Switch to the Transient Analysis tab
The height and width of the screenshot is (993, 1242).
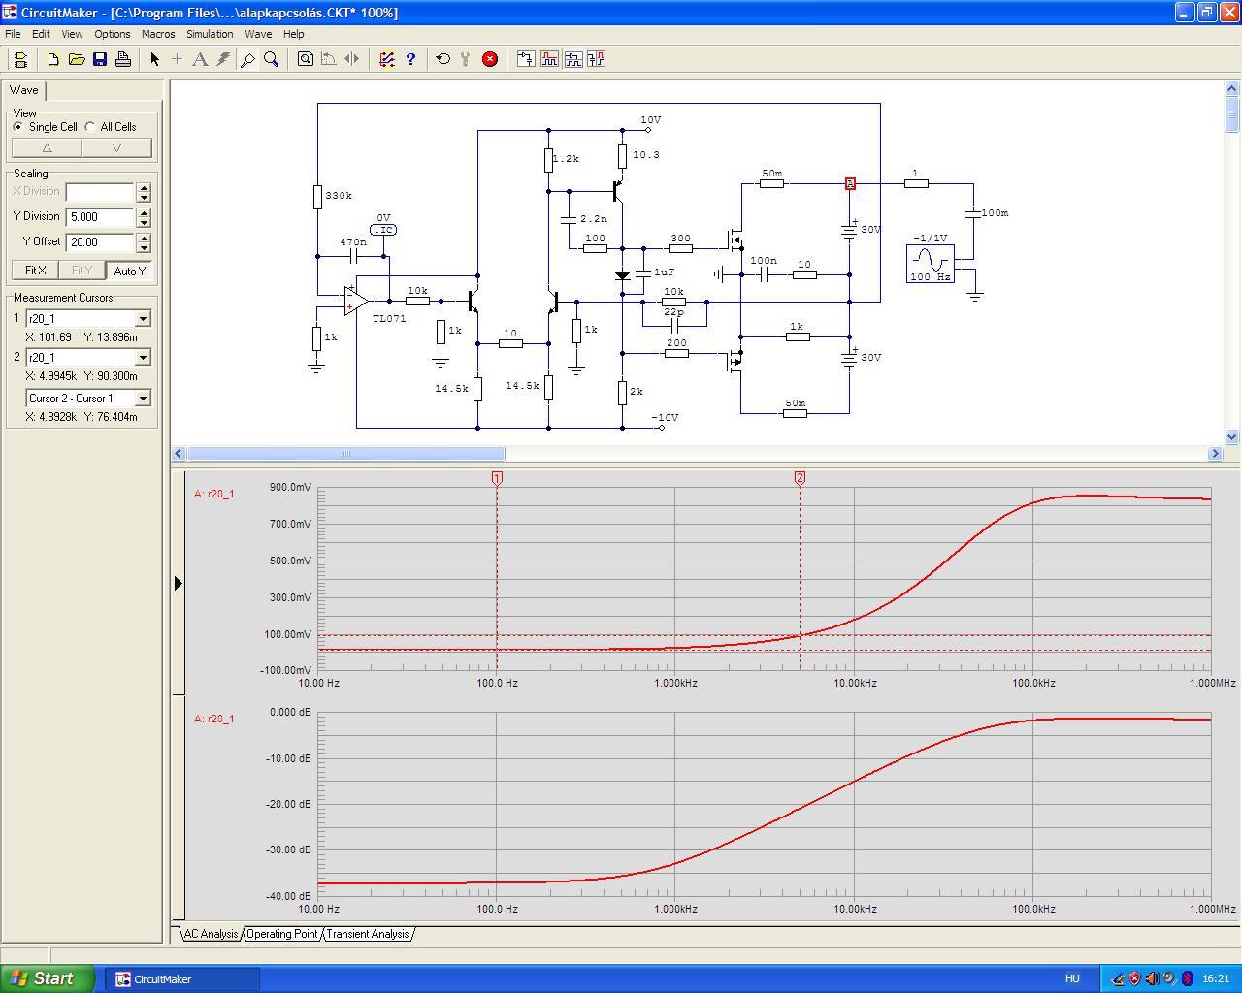(x=368, y=934)
